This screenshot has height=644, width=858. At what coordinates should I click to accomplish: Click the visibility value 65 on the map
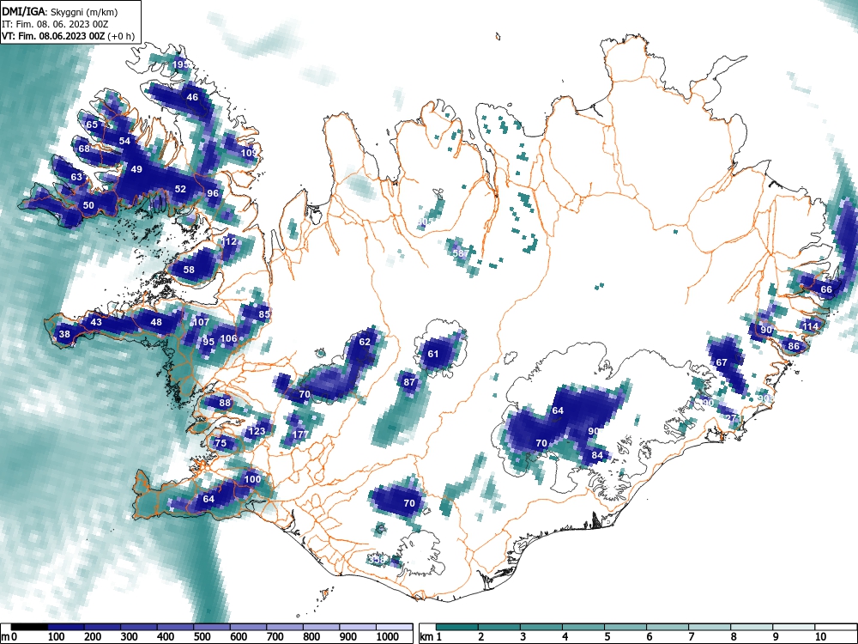(x=92, y=125)
